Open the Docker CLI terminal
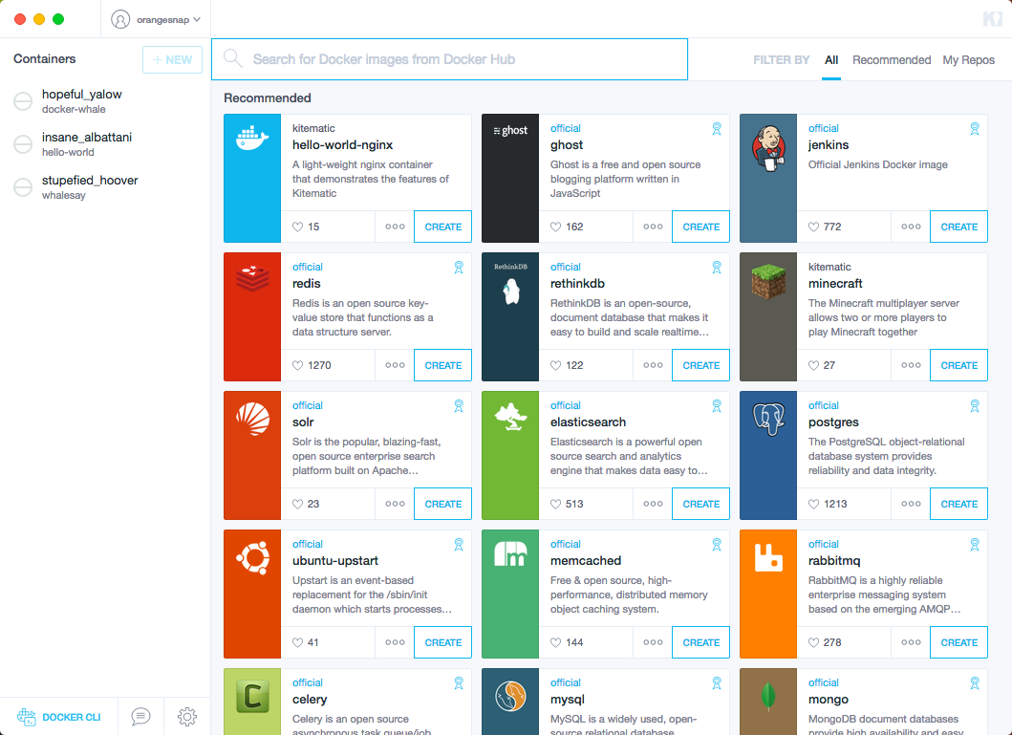The height and width of the screenshot is (735, 1012). click(59, 717)
